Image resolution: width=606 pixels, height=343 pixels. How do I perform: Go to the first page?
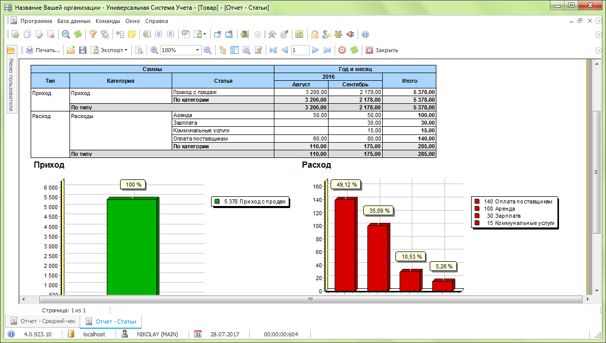(273, 50)
